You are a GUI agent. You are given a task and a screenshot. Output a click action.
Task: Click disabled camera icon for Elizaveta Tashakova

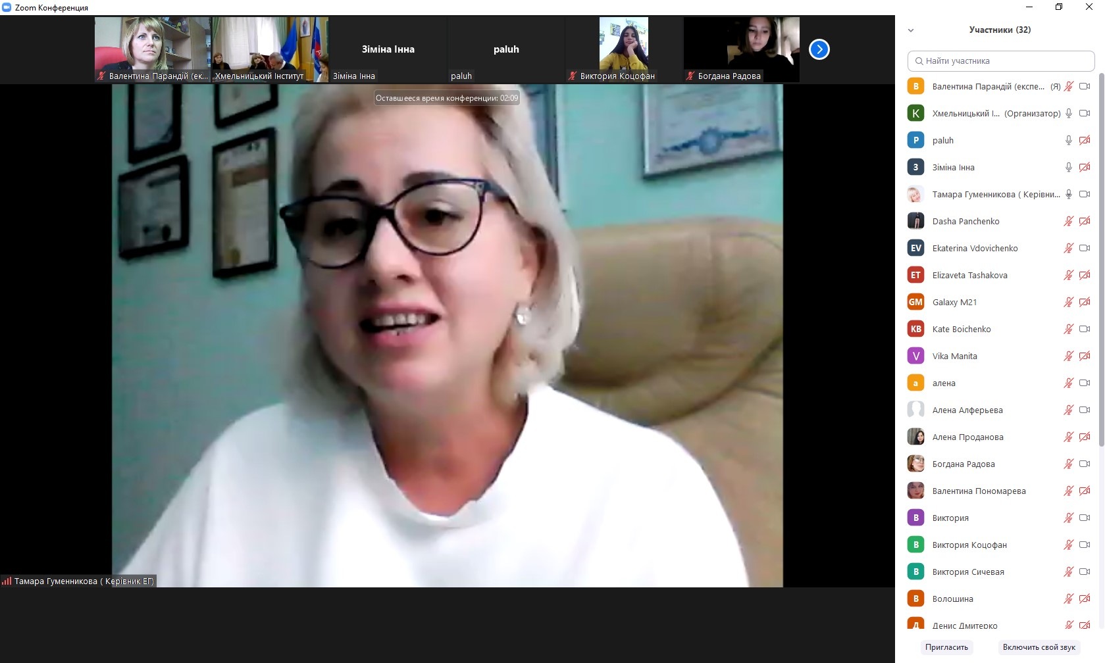pyautogui.click(x=1085, y=275)
